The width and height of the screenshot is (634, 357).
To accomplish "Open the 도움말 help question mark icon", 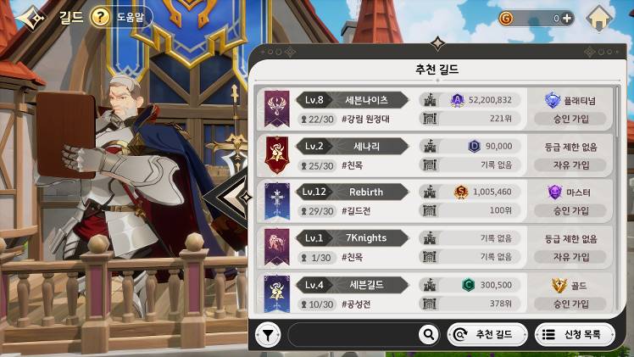I will [x=100, y=18].
